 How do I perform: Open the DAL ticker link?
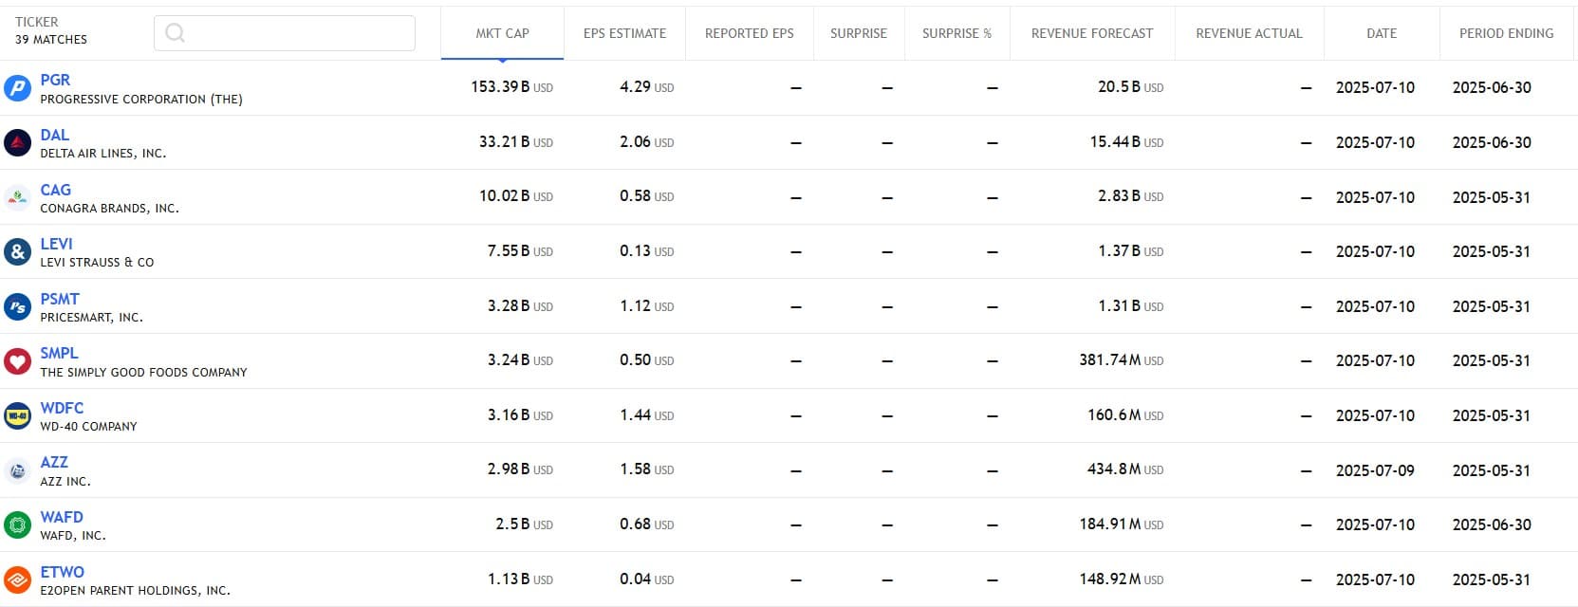55,135
